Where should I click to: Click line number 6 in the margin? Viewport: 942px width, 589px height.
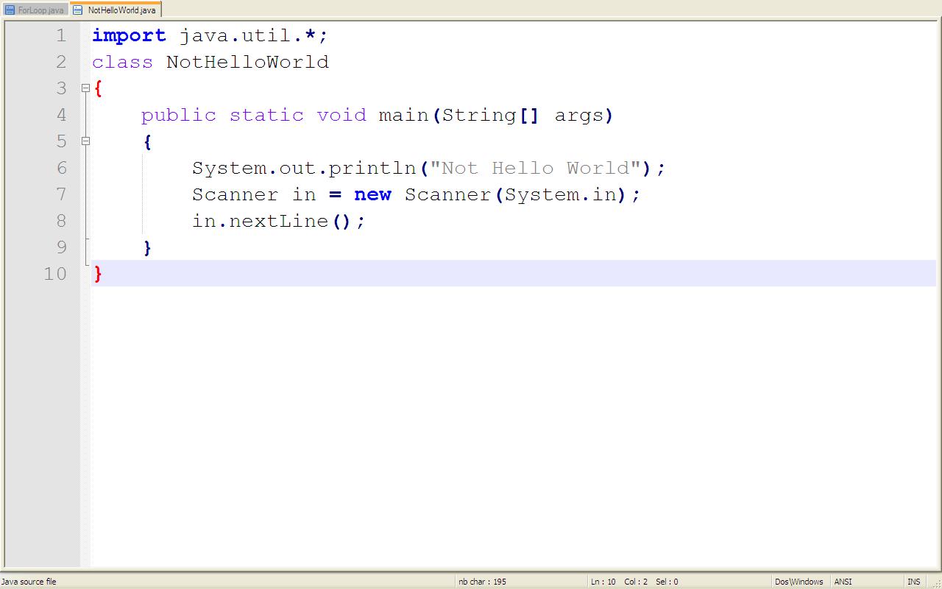(x=61, y=168)
